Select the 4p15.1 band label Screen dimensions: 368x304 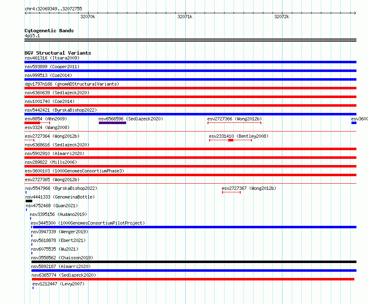click(x=32, y=36)
